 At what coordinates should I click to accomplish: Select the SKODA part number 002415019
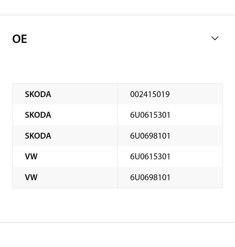(150, 94)
